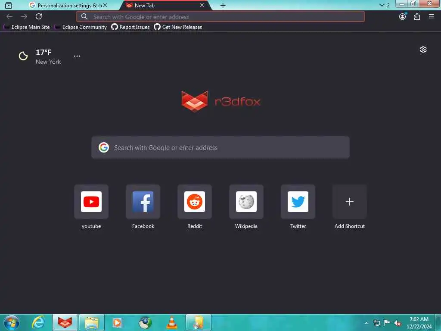Open the Windows Start menu
The image size is (441, 331).
tap(12, 322)
